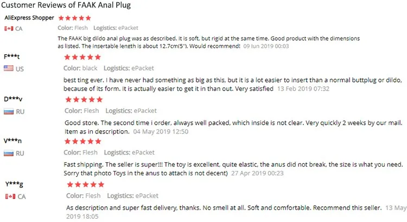407x222 pixels.
Task: Click the Canada flag under Y***g
Action: [9, 196]
